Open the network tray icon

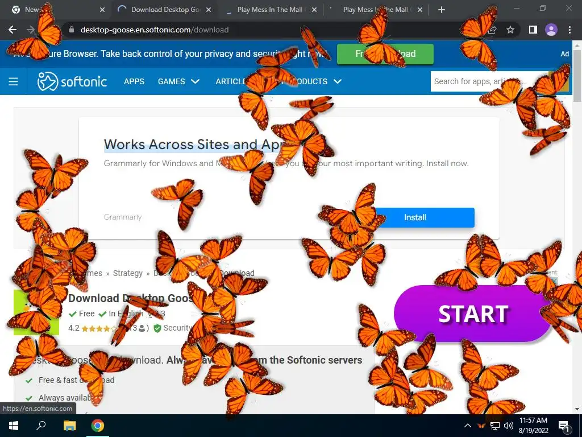click(x=495, y=426)
